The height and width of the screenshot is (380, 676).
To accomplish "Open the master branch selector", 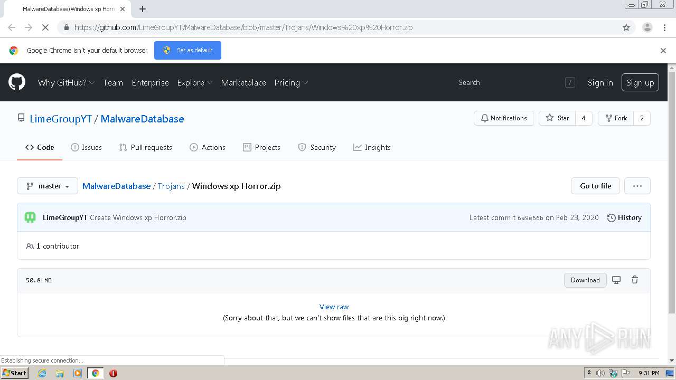I will 48,186.
